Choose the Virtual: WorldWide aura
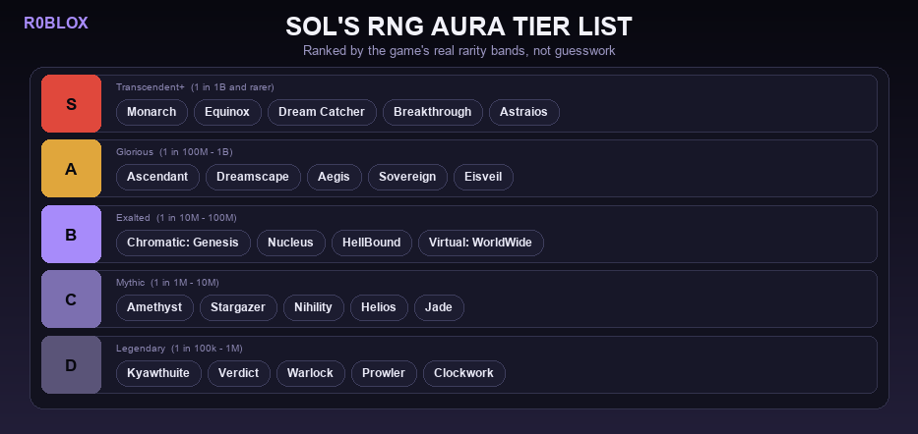The image size is (918, 434). [481, 243]
